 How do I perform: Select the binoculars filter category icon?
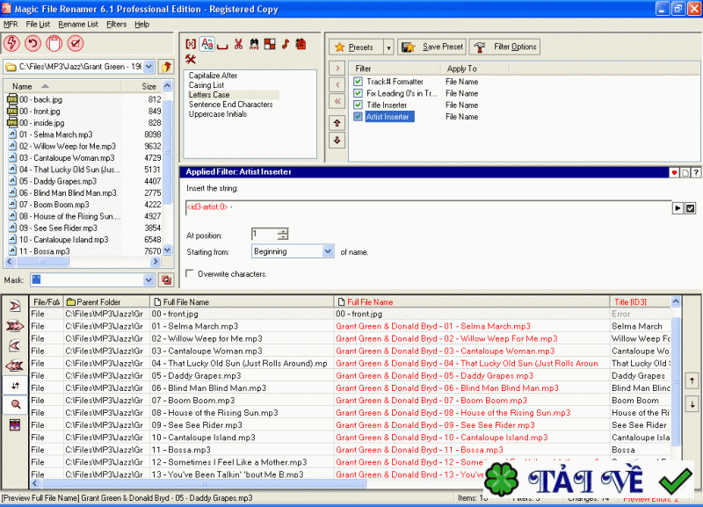click(x=254, y=44)
